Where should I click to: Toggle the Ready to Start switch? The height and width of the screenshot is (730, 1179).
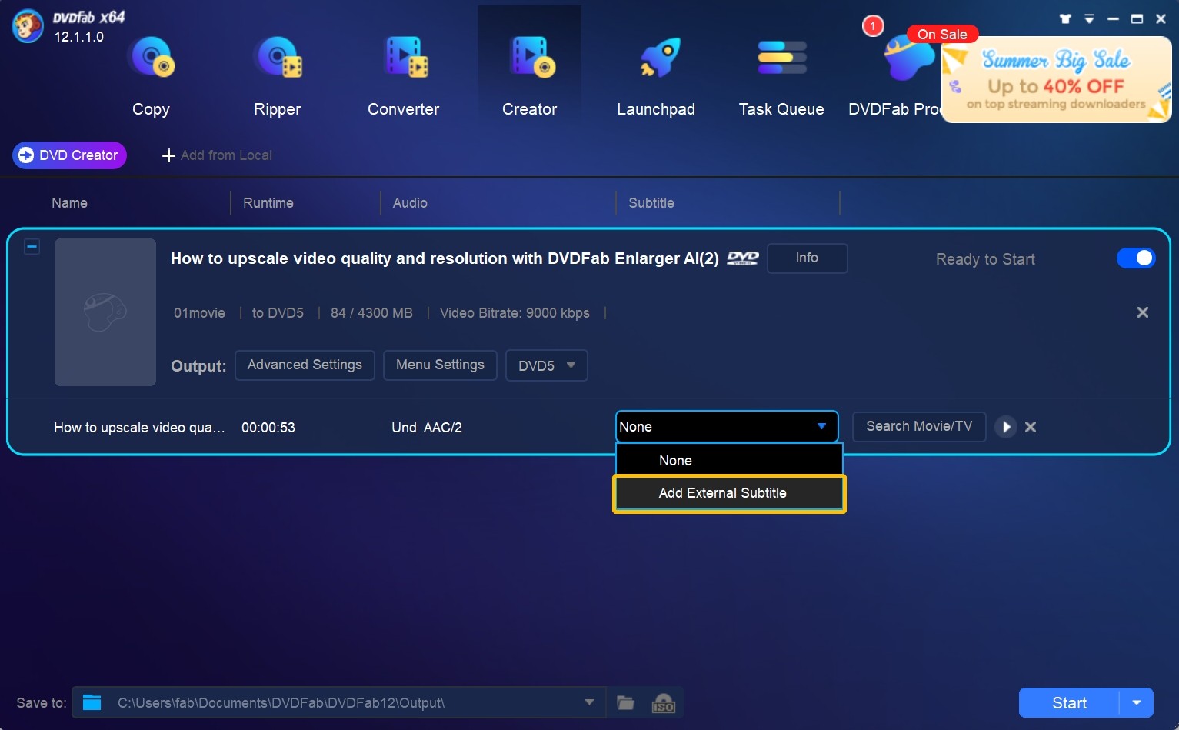coord(1136,258)
